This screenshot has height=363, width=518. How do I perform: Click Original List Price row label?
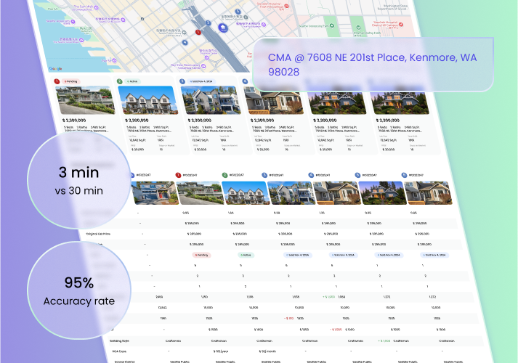[x=98, y=234]
